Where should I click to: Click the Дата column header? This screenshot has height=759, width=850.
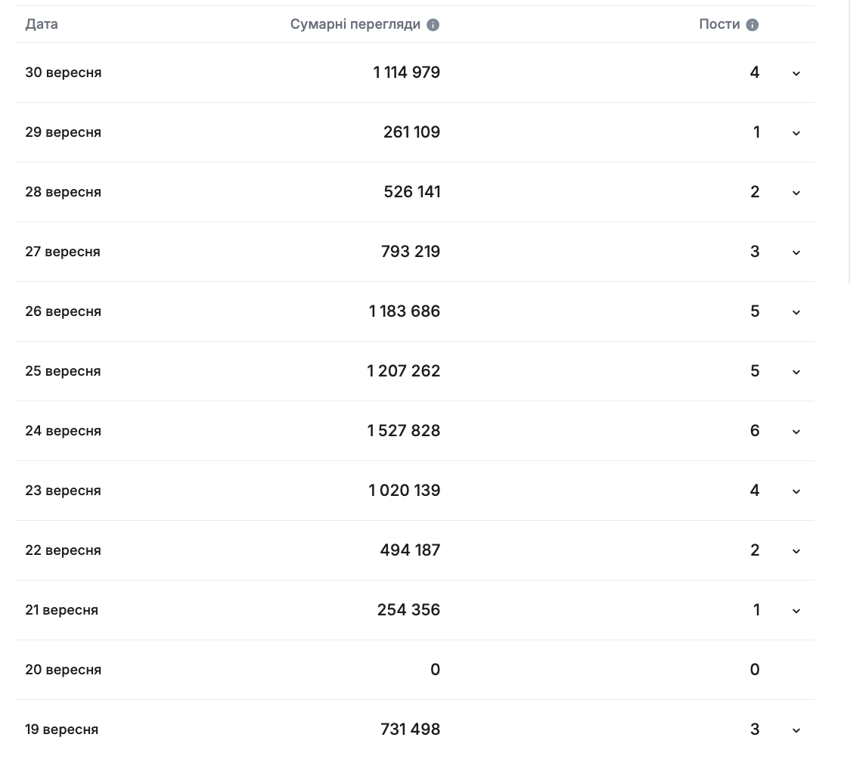(x=42, y=24)
